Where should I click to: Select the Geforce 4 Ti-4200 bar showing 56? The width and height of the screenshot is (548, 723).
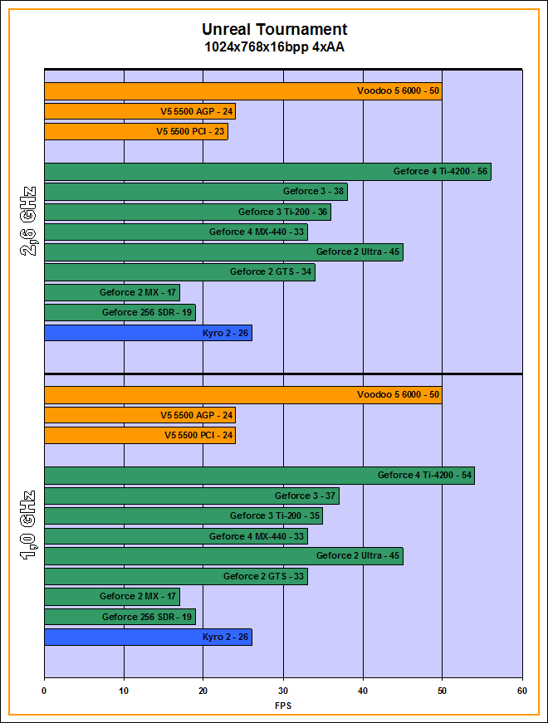pos(267,172)
